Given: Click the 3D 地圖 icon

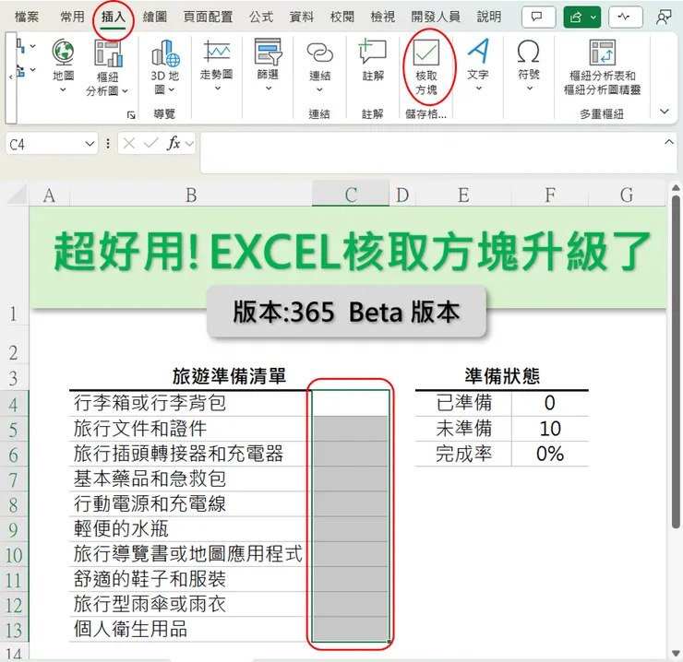Looking at the screenshot, I should coord(165,53).
